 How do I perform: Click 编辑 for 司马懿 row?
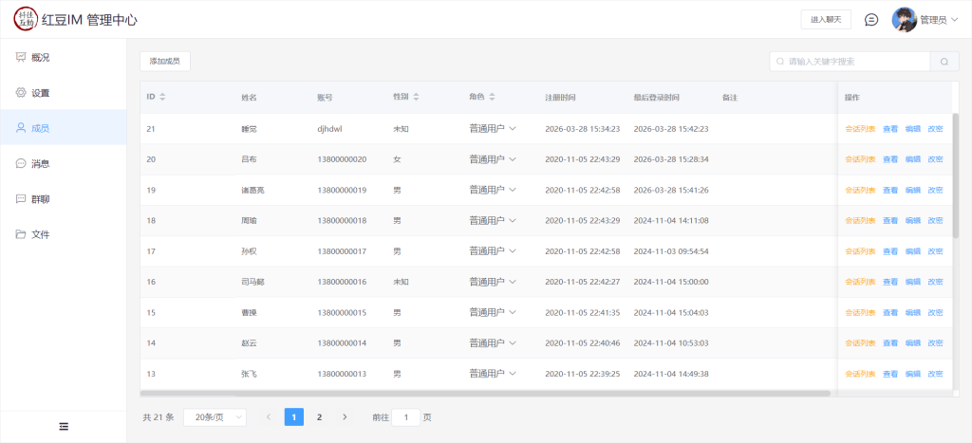[912, 282]
